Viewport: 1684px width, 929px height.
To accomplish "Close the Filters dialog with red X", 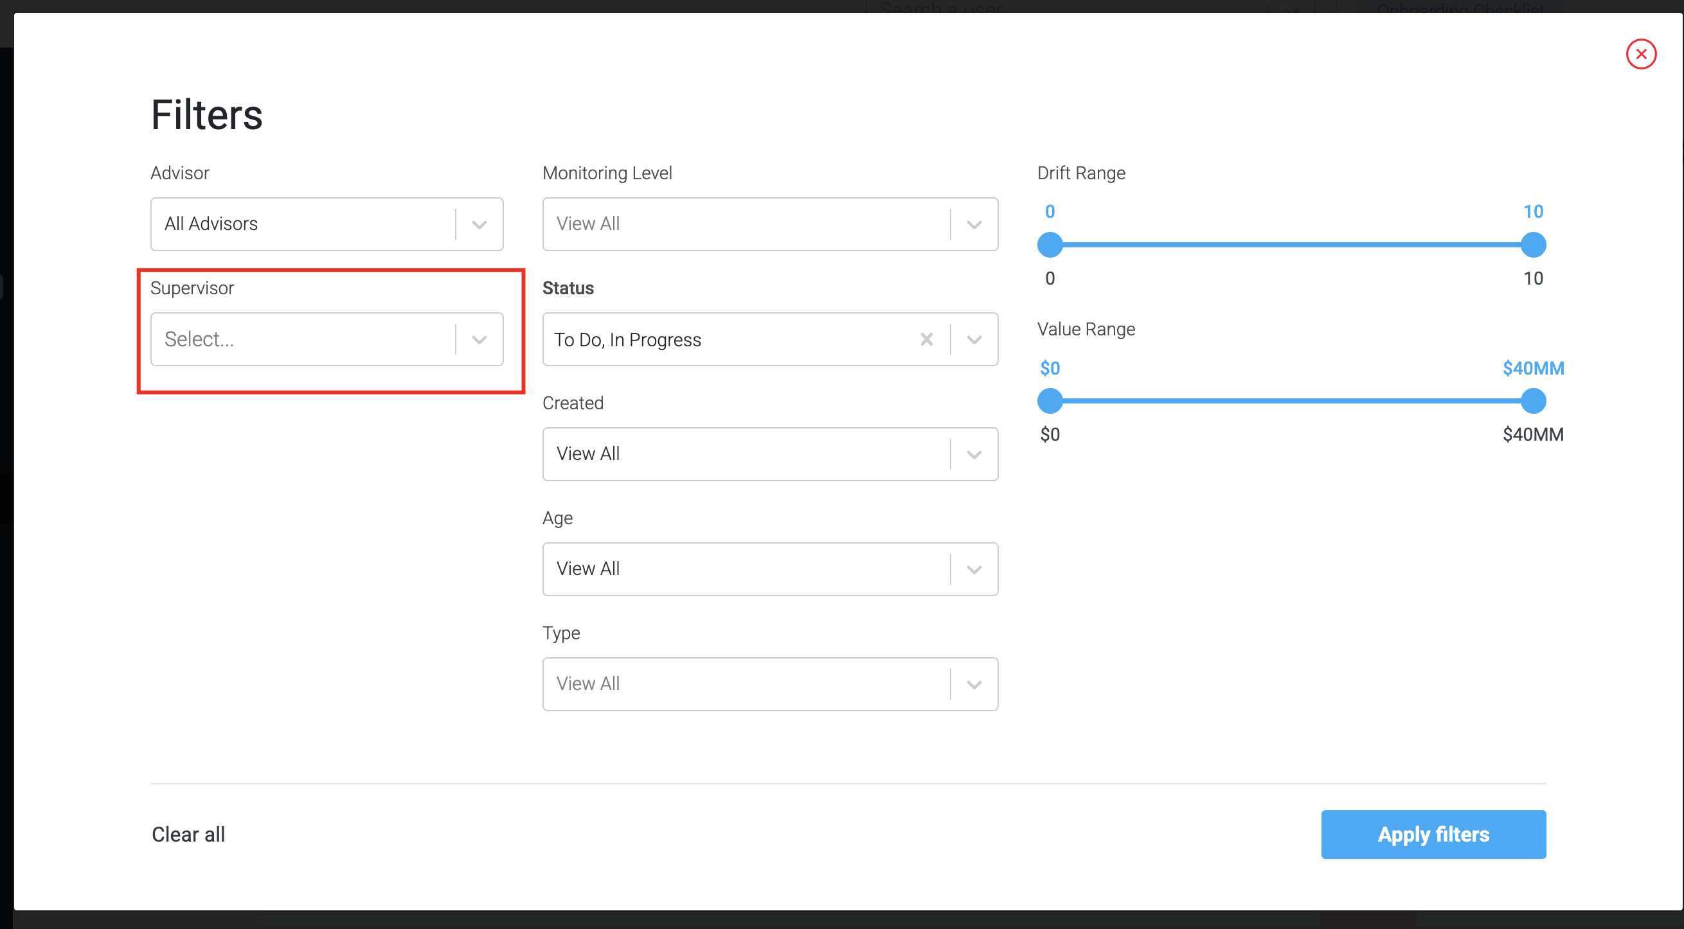I will pyautogui.click(x=1641, y=54).
